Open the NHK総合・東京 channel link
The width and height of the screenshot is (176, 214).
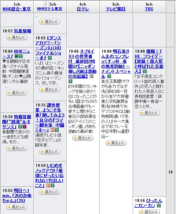[x=17, y=9]
